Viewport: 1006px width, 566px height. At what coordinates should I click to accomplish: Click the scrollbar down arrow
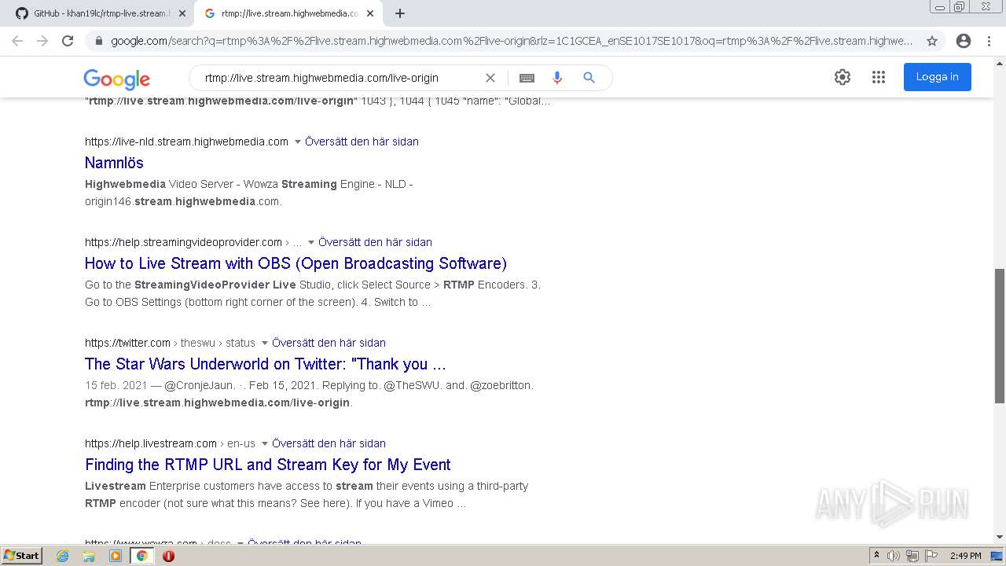coord(1000,537)
